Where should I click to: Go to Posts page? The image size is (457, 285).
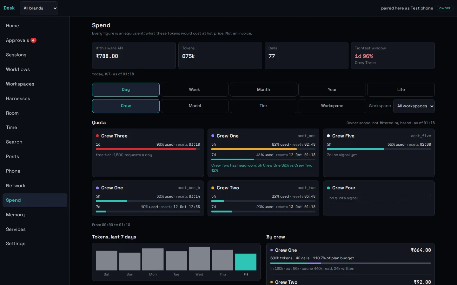click(x=35, y=156)
